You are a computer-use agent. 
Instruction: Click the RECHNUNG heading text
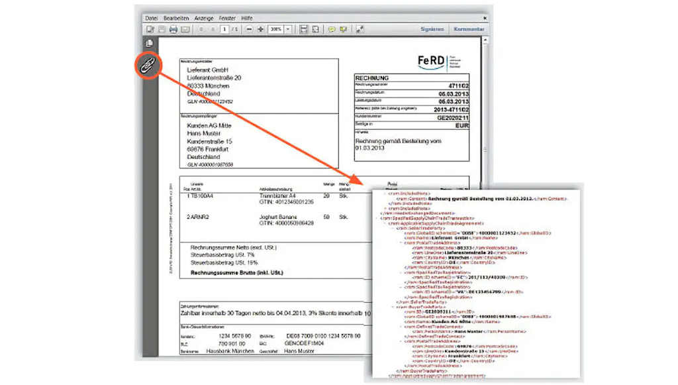372,78
